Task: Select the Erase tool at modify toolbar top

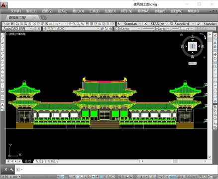Action: [215, 35]
